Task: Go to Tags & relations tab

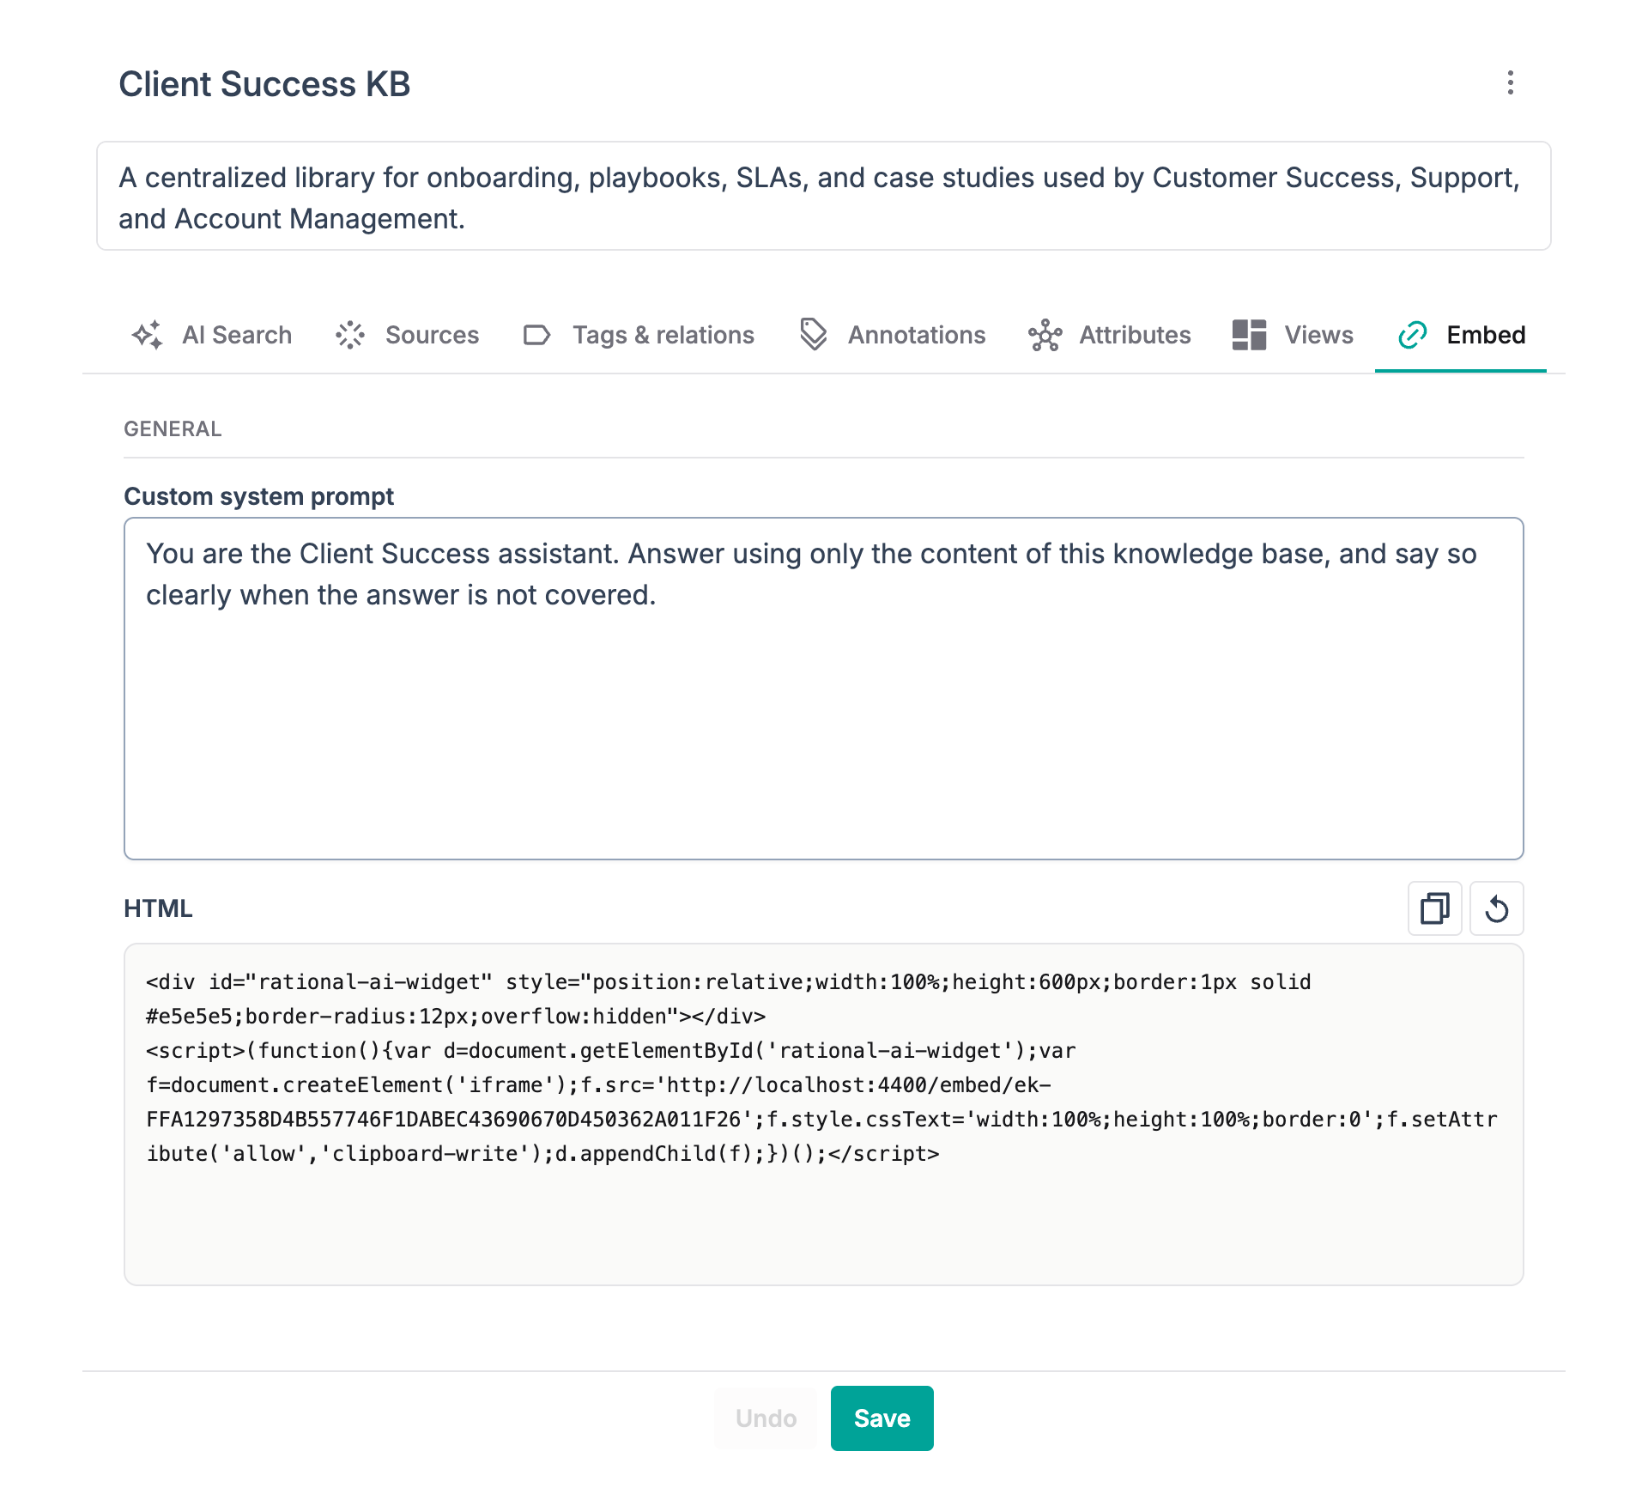Action: pos(638,335)
